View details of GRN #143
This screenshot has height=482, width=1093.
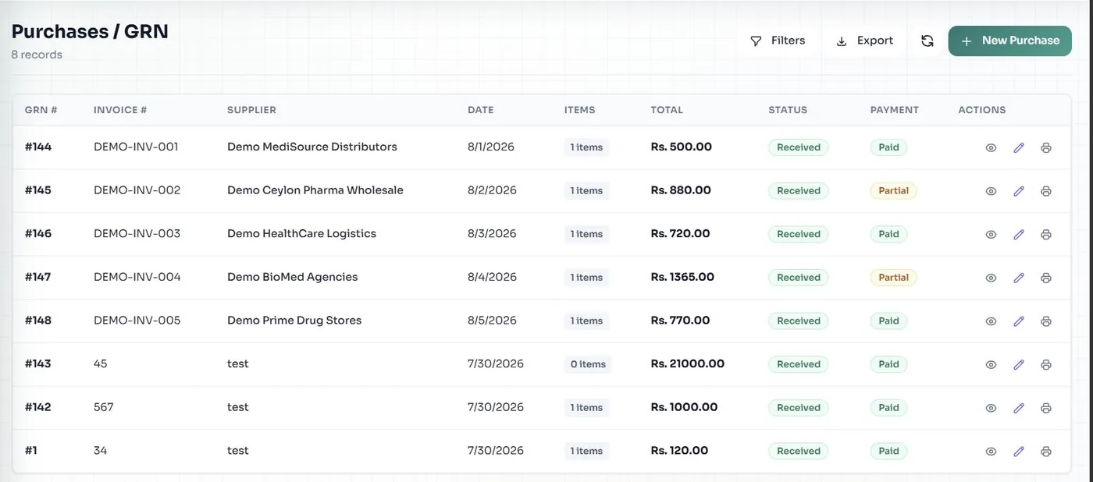[991, 364]
